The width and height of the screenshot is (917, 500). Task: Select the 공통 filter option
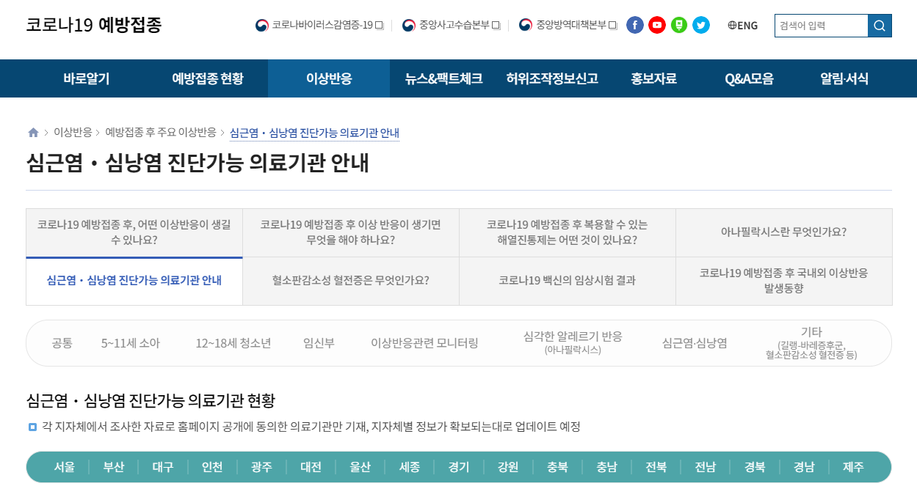62,342
